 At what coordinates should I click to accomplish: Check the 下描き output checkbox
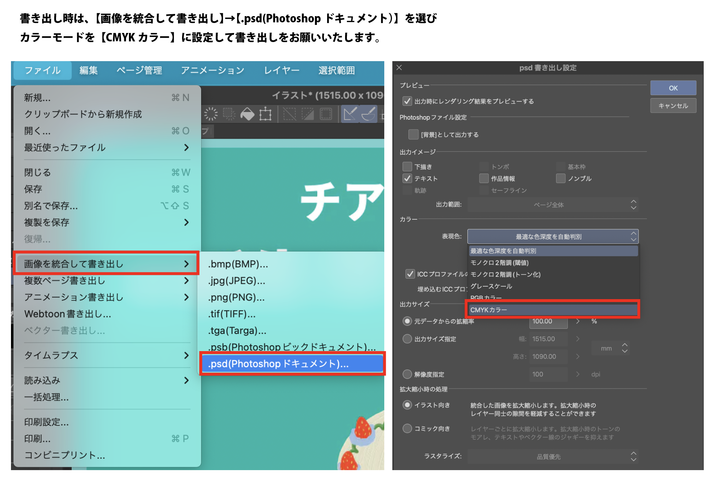coord(407,167)
